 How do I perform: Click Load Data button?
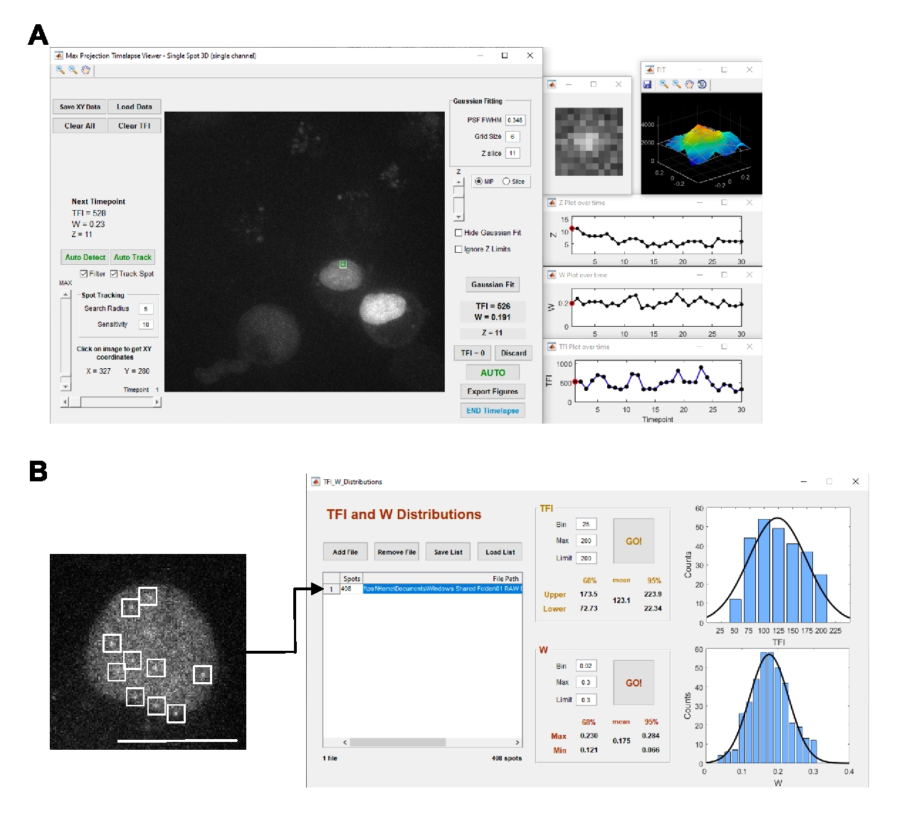[x=135, y=107]
